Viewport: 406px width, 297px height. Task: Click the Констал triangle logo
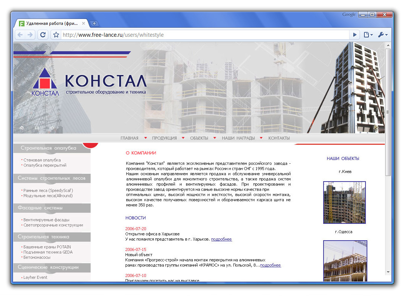(x=45, y=82)
